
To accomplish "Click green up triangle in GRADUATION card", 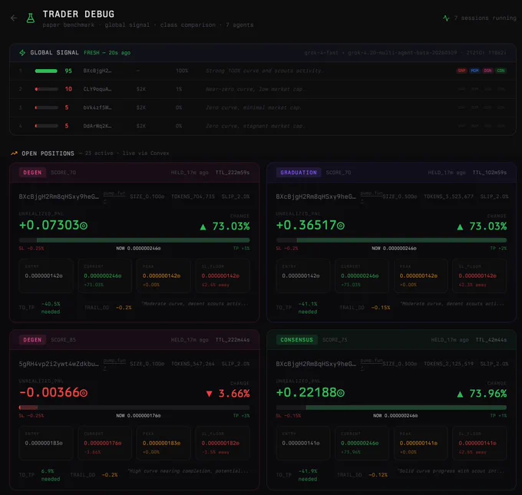I will (460, 227).
